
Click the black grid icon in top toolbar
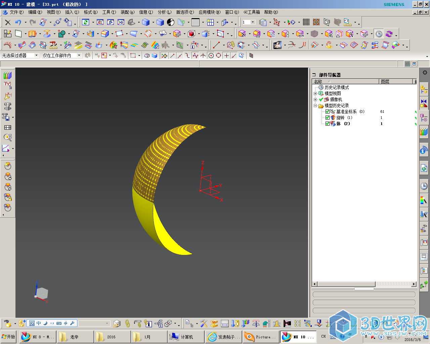tap(306, 22)
